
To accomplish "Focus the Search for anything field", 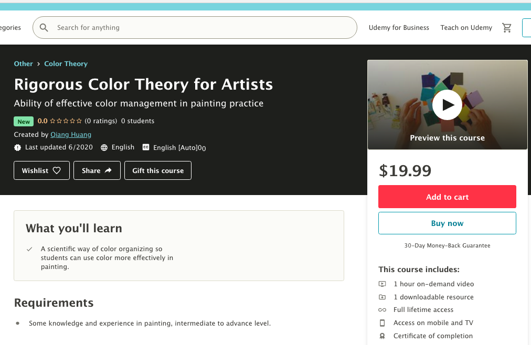I will (x=199, y=28).
